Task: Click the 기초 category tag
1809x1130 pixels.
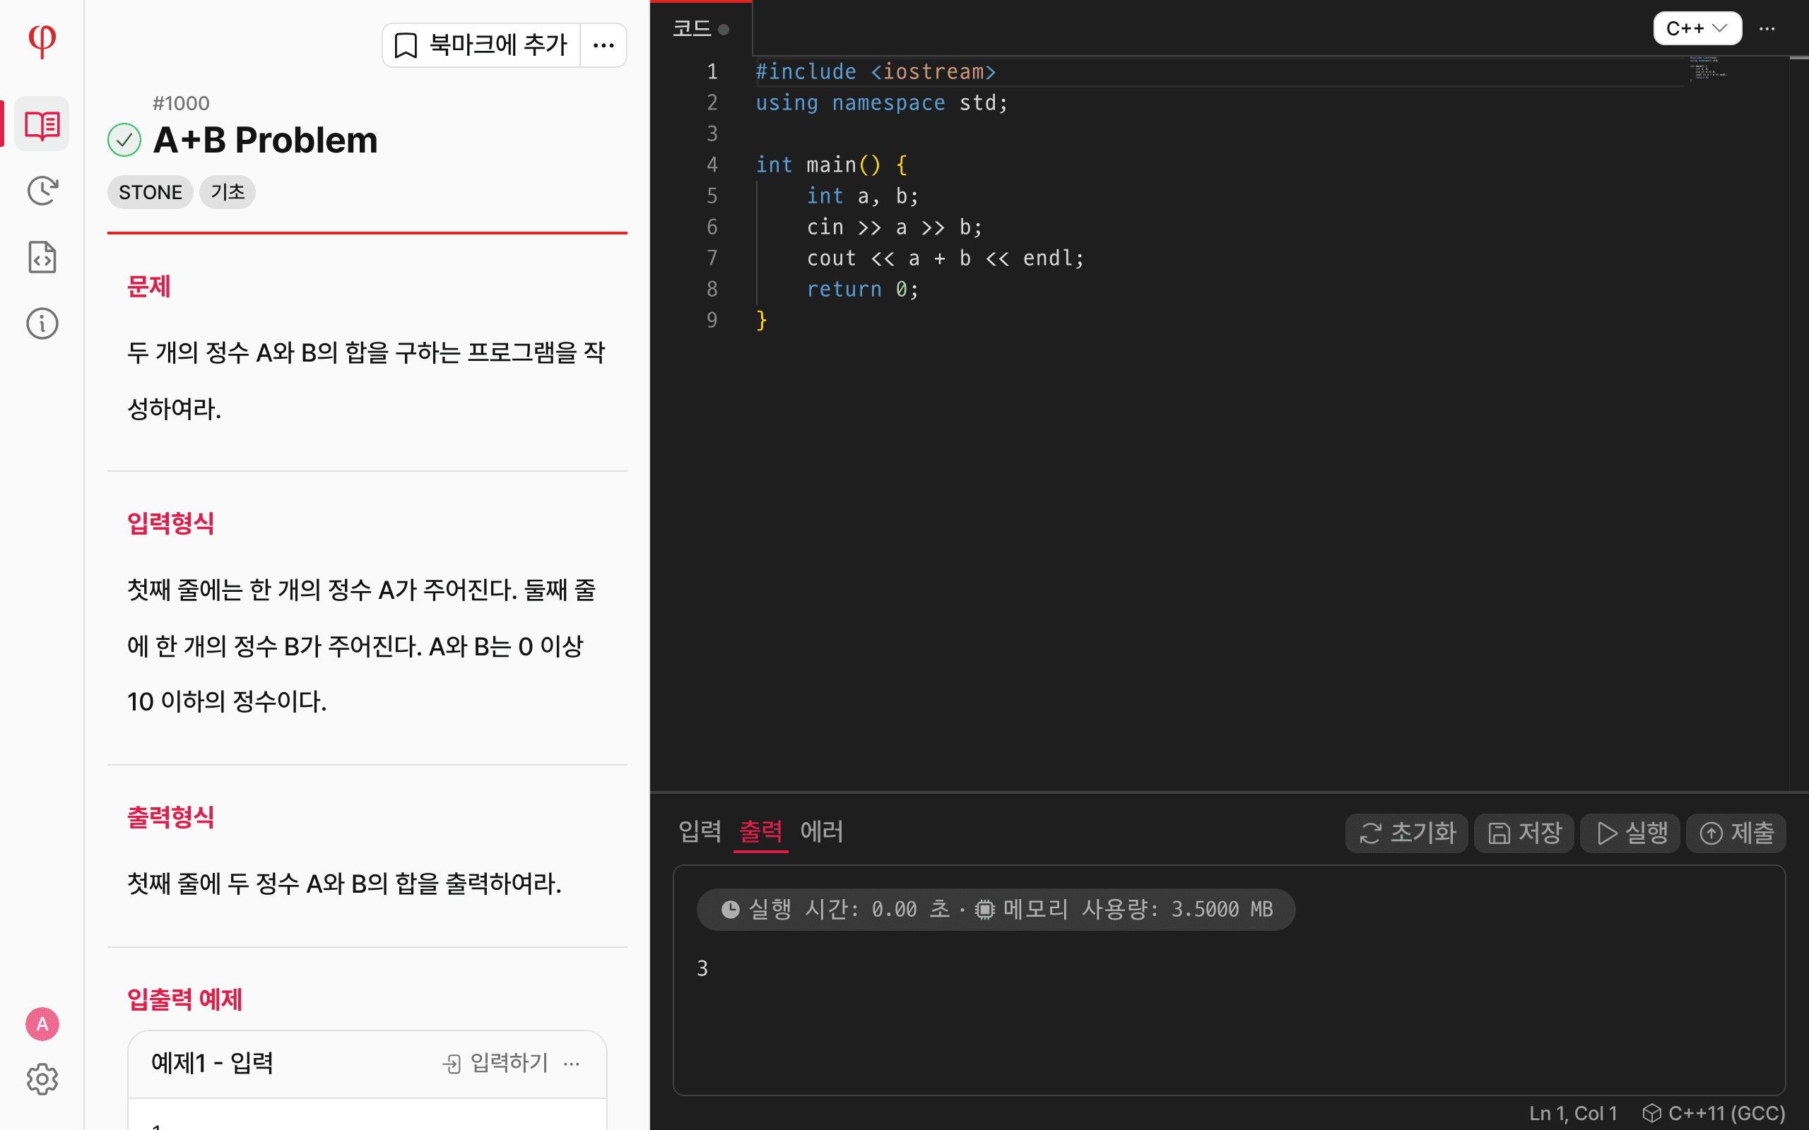Action: (228, 192)
